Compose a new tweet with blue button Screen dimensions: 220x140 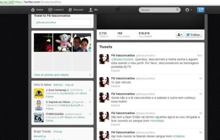click(201, 10)
